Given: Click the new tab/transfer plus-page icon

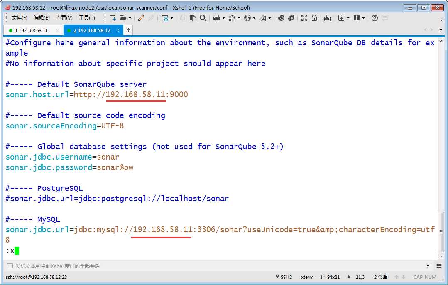Looking at the screenshot, I should [x=341, y=18].
